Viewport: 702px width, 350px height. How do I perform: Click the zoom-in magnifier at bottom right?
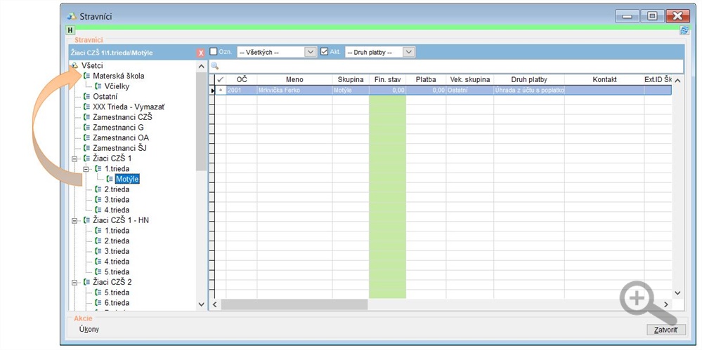click(x=641, y=300)
